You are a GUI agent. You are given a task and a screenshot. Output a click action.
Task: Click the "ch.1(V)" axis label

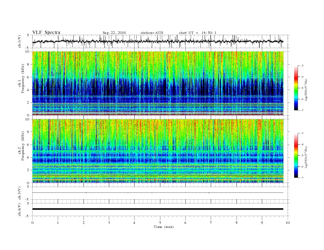click(x=20, y=41)
